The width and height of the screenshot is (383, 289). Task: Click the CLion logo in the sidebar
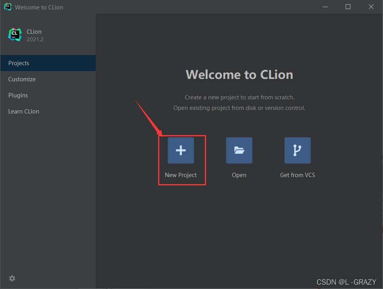(15, 35)
